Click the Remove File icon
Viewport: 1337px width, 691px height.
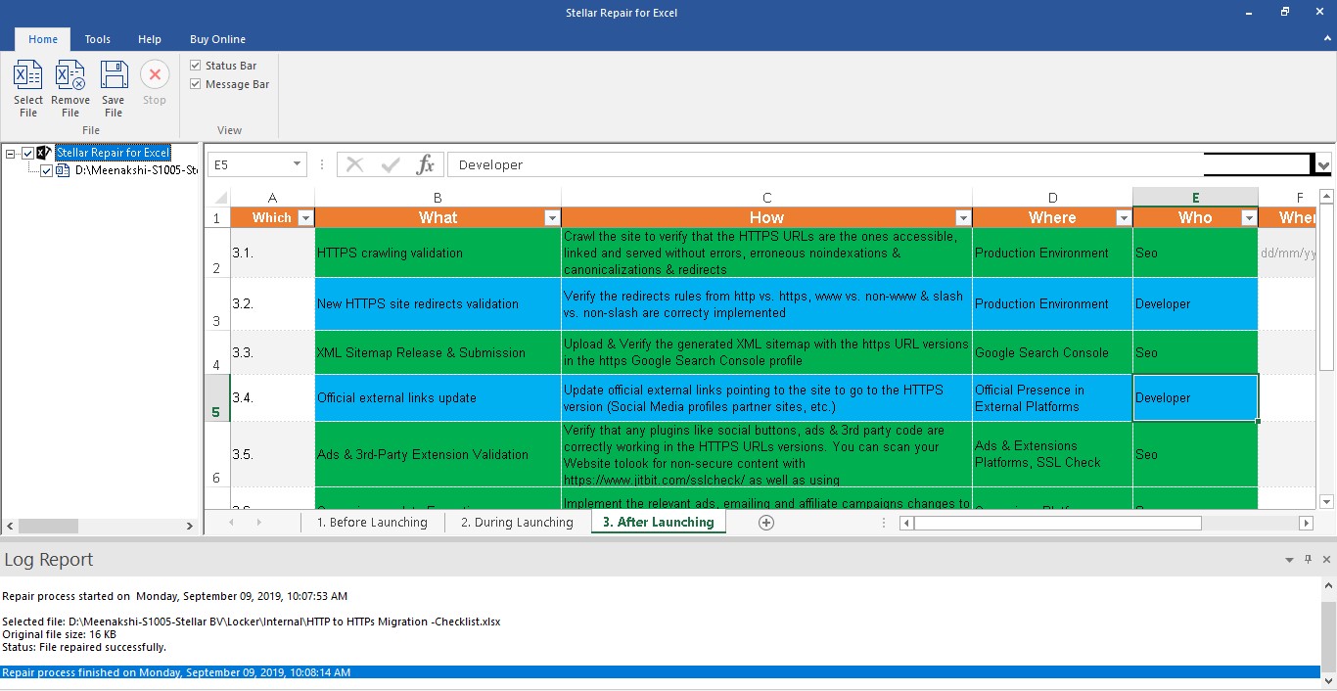pyautogui.click(x=70, y=76)
